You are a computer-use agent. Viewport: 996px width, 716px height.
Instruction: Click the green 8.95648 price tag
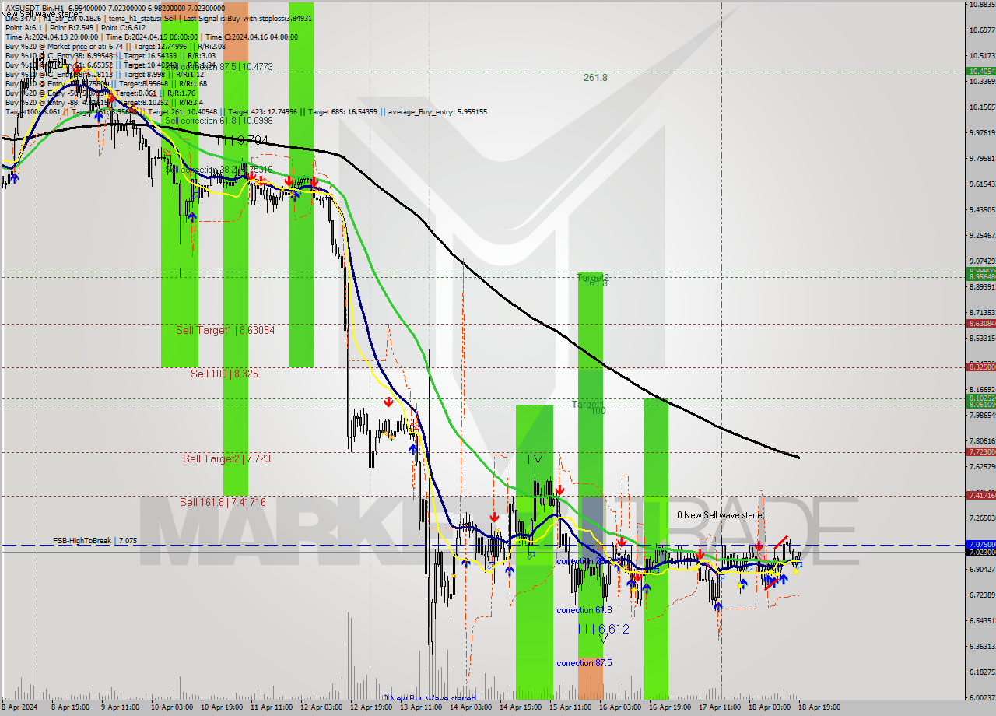[x=980, y=276]
